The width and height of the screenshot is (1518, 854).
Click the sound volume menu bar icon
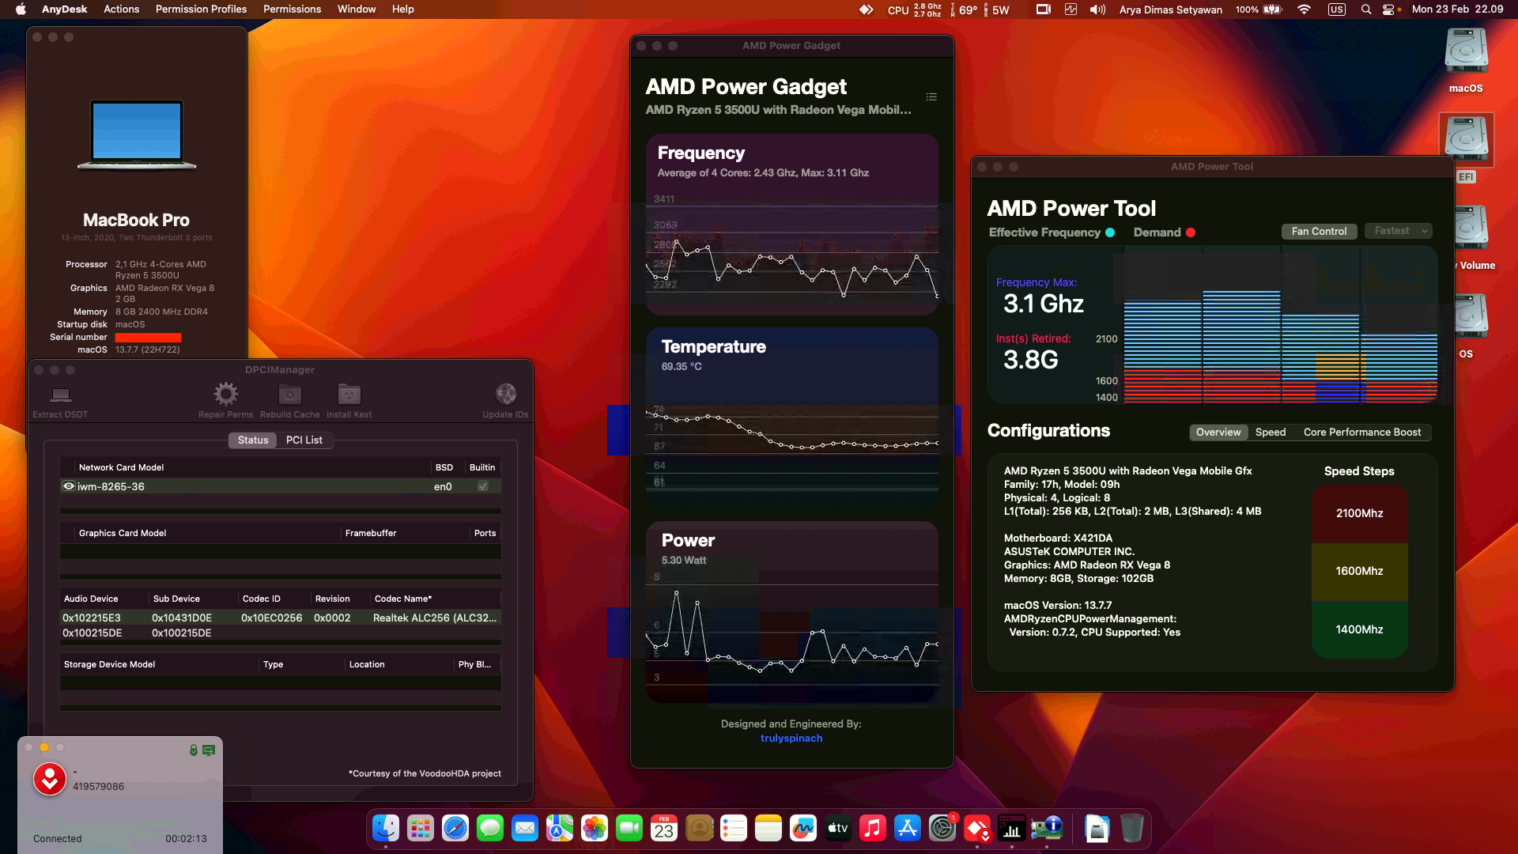pos(1097,9)
